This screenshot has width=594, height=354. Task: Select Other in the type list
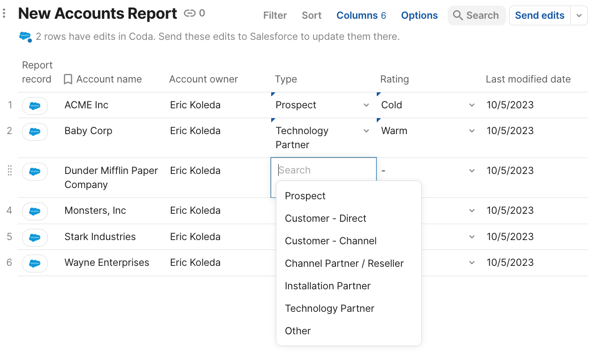coord(349,331)
